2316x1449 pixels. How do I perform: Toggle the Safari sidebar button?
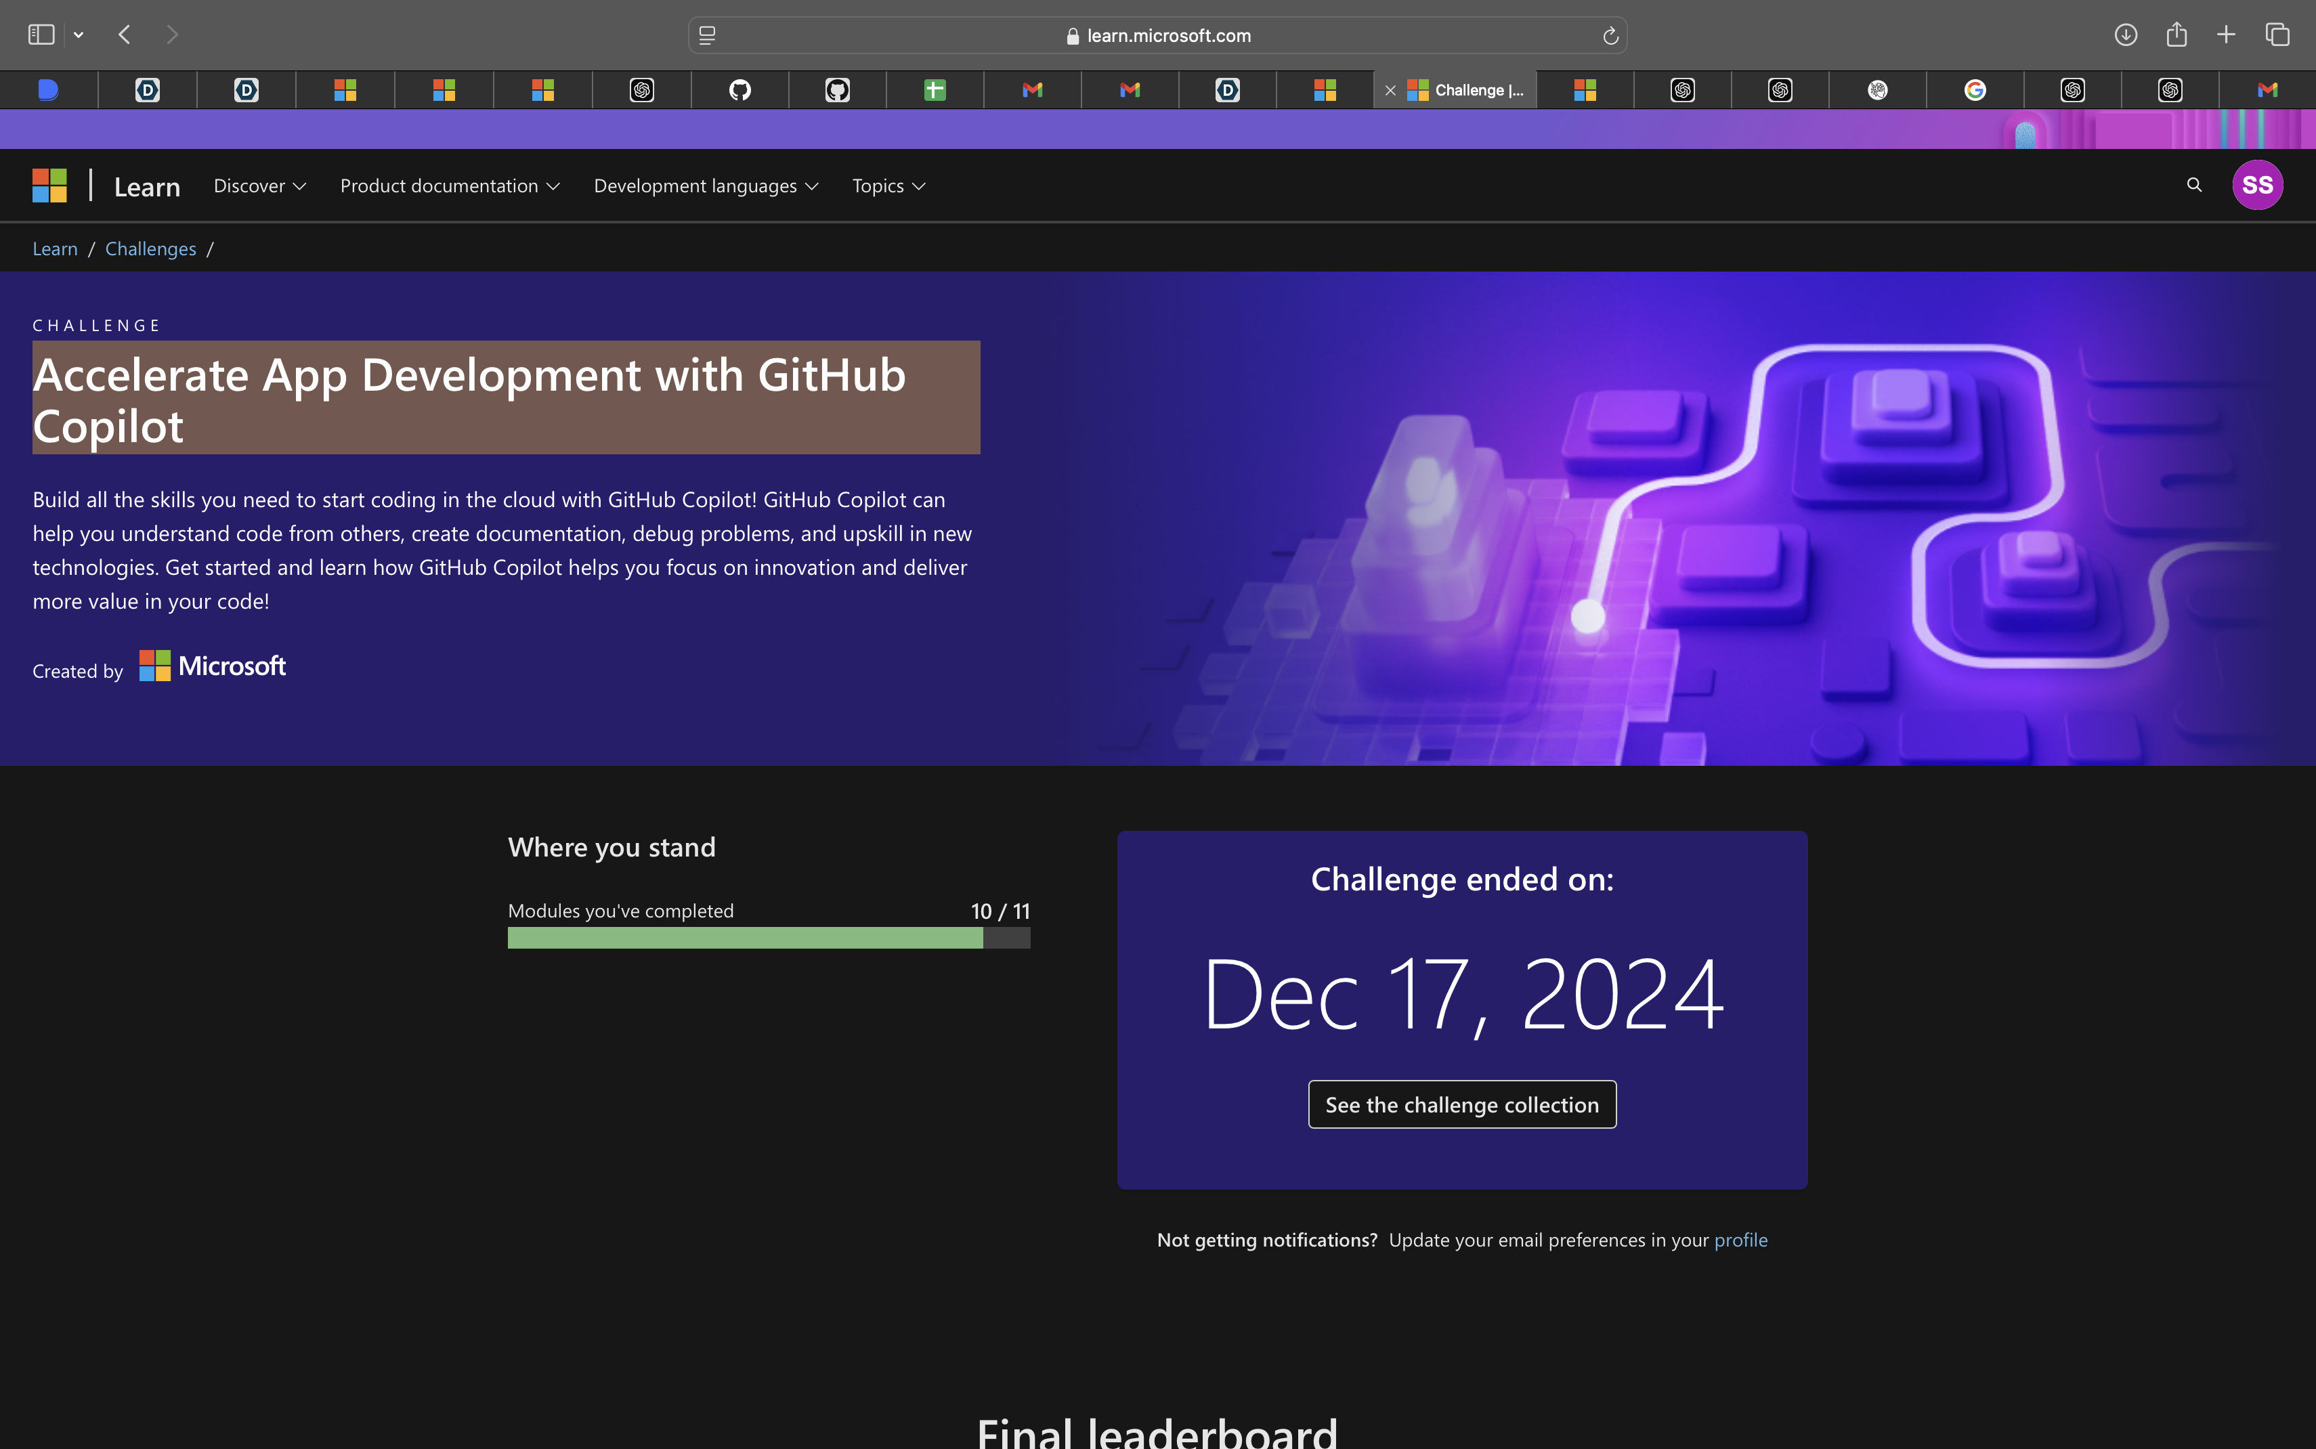[41, 35]
